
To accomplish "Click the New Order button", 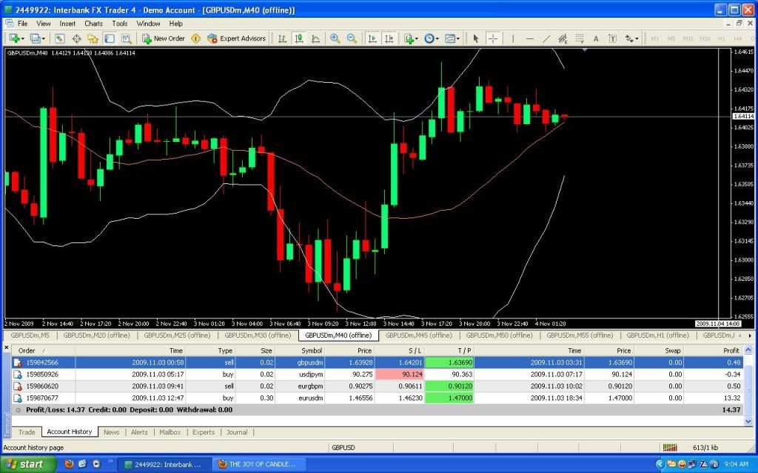I will 164,38.
